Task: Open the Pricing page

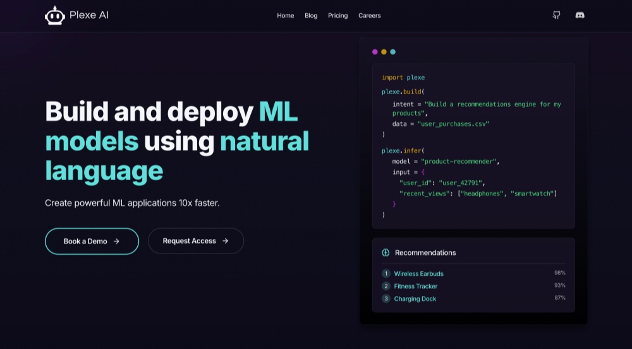Action: point(337,16)
